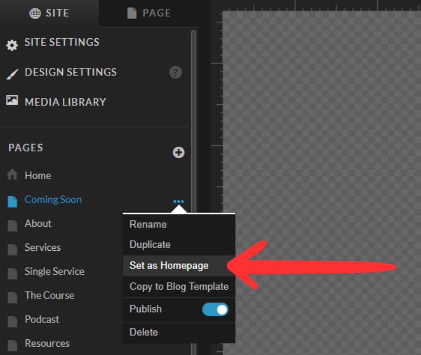This screenshot has width=421, height=355.
Task: Select the Services page
Action: point(43,247)
